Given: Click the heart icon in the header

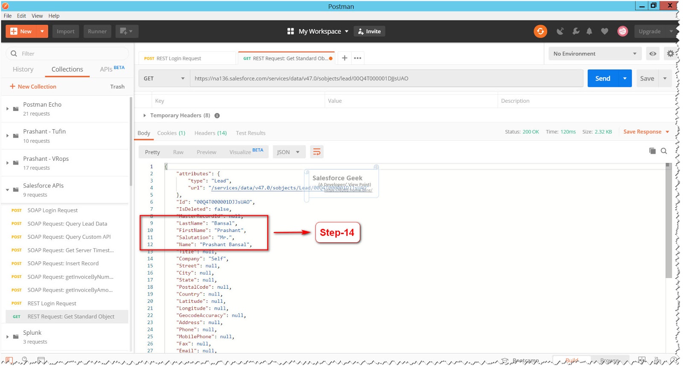Looking at the screenshot, I should click(604, 31).
